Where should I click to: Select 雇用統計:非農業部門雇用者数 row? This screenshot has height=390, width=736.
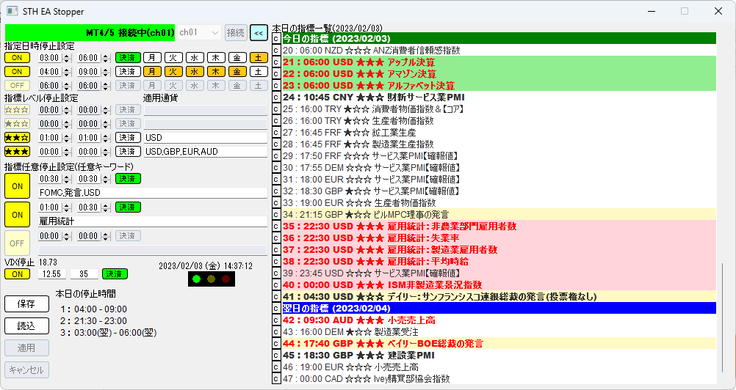[x=499, y=226]
